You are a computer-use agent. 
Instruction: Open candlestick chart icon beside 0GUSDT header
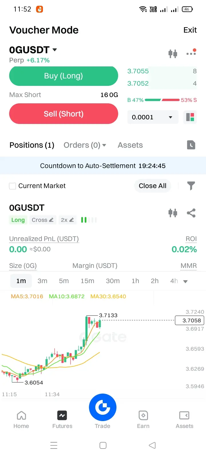coord(173,54)
